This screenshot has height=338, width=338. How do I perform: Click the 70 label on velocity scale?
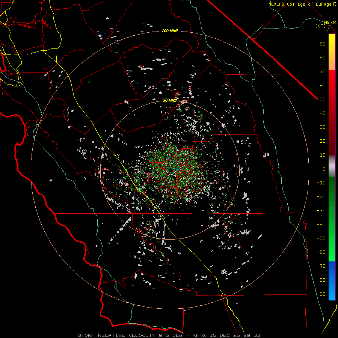(323, 72)
